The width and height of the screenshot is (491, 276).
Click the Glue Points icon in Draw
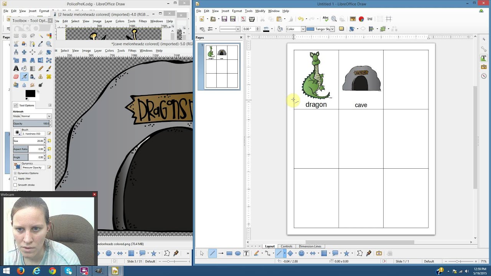[369, 253]
